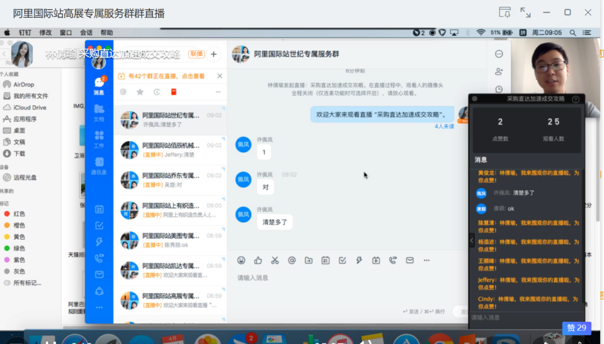
Task: Open group chat settings ellipsis icon
Action: [499, 54]
